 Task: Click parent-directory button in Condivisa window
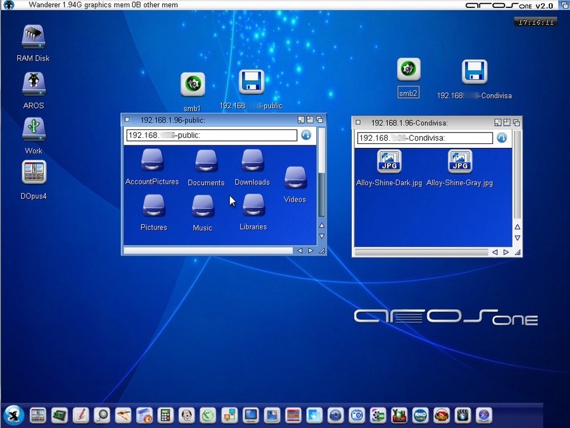pos(502,138)
